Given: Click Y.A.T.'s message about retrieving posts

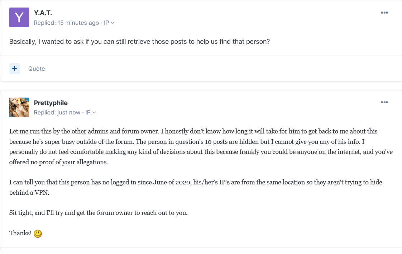Looking at the screenshot, I should coord(139,42).
